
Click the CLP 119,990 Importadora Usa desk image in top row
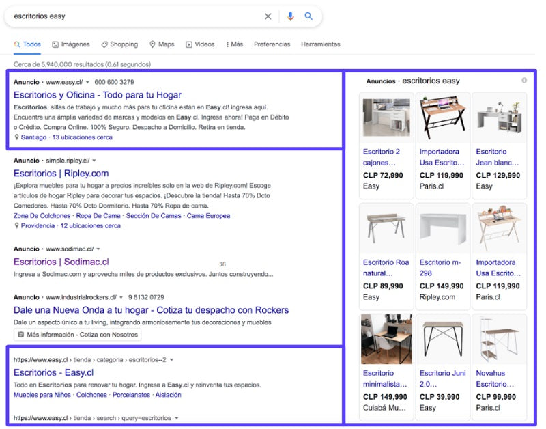443,117
